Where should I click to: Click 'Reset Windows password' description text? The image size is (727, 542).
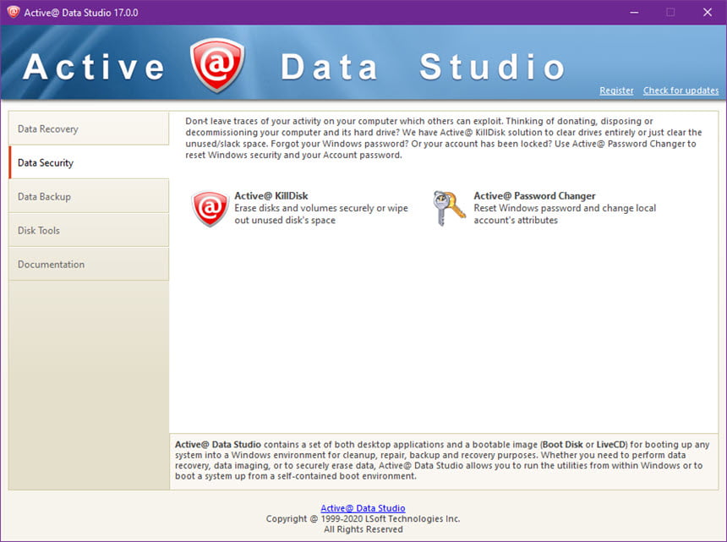pyautogui.click(x=564, y=214)
